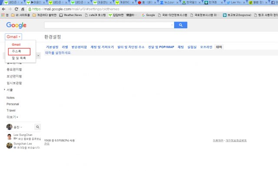
Task: Click the blue search magnifier button
Action: coord(181,25)
